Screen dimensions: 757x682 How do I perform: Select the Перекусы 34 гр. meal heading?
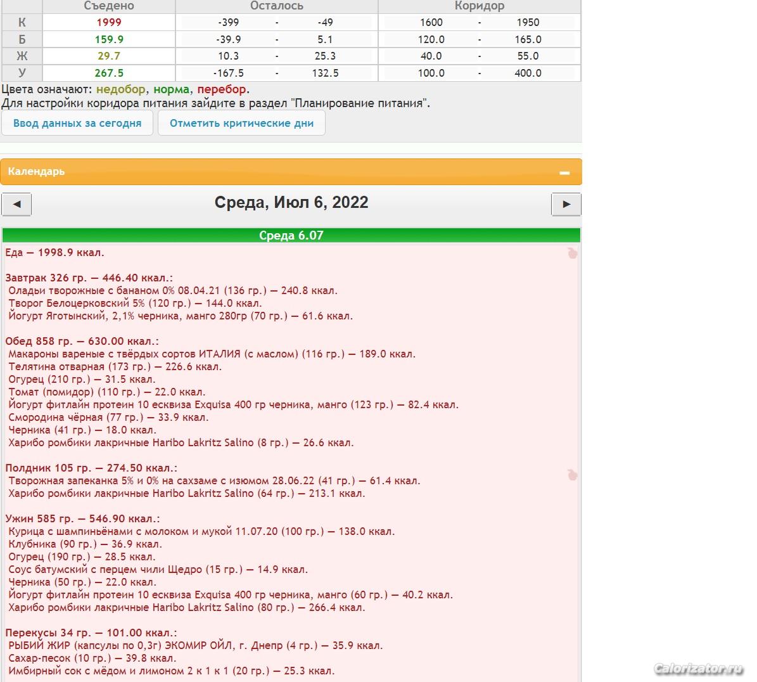coord(91,633)
